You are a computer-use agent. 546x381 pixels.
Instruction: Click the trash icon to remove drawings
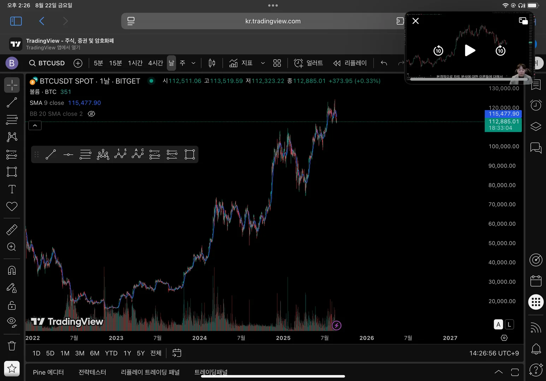(12, 346)
